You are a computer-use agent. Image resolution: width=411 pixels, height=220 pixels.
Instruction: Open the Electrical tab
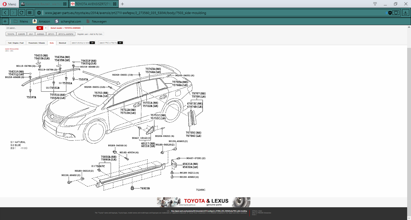click(62, 43)
